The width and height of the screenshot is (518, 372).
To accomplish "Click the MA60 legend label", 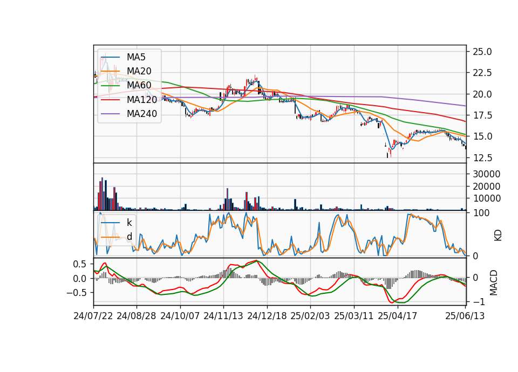I will tap(139, 86).
